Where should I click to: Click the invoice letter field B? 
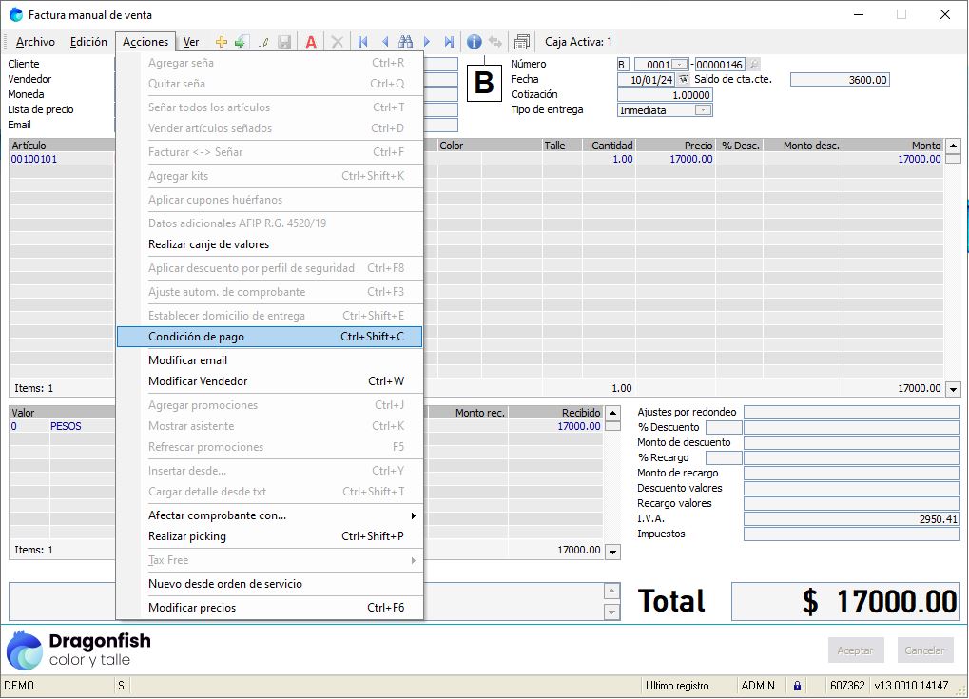point(623,65)
